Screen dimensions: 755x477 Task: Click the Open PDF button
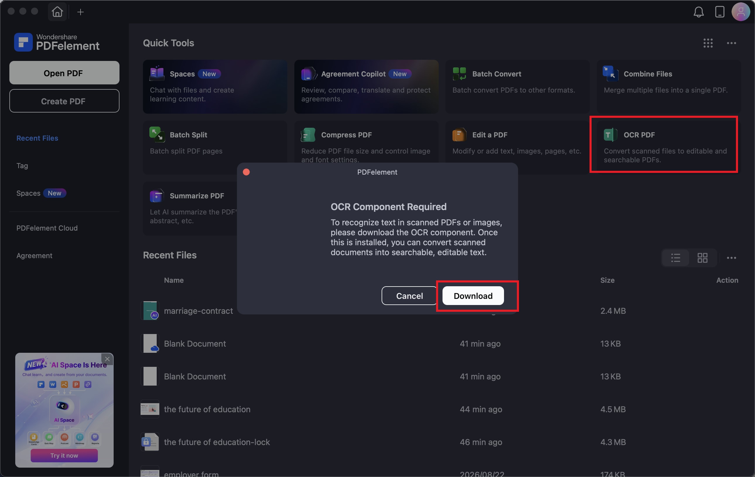click(64, 73)
